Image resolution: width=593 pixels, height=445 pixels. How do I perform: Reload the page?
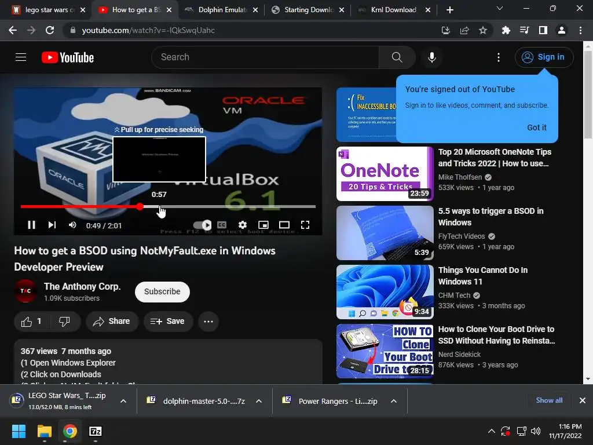coord(50,30)
